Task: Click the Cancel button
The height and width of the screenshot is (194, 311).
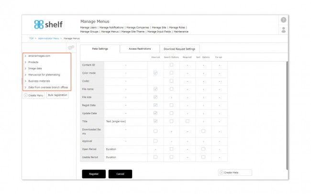Action: pos(120,174)
